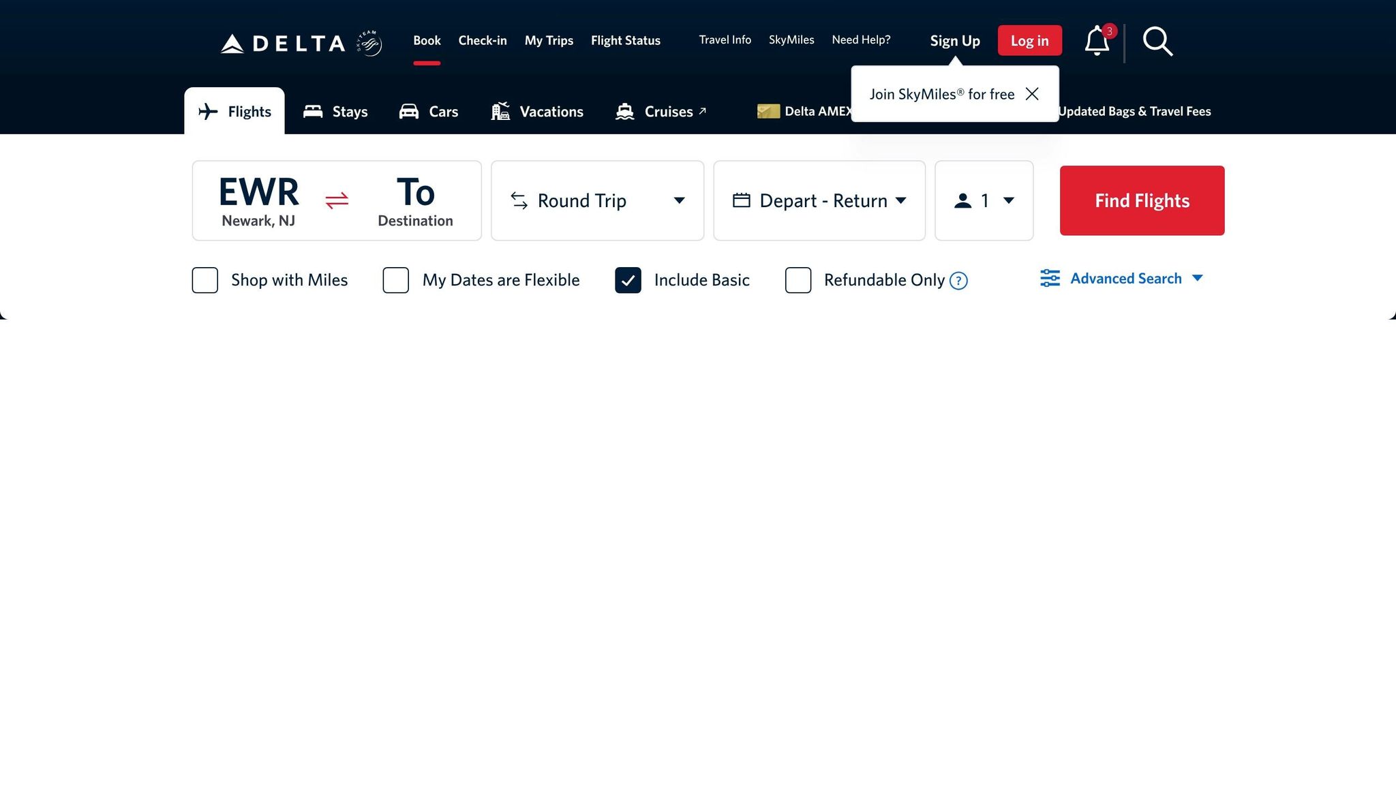This screenshot has width=1396, height=785.
Task: Switch to the Cars tab
Action: pyautogui.click(x=429, y=111)
